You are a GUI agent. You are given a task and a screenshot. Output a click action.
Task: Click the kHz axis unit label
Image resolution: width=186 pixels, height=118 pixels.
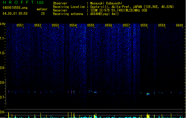click(x=3, y=24)
